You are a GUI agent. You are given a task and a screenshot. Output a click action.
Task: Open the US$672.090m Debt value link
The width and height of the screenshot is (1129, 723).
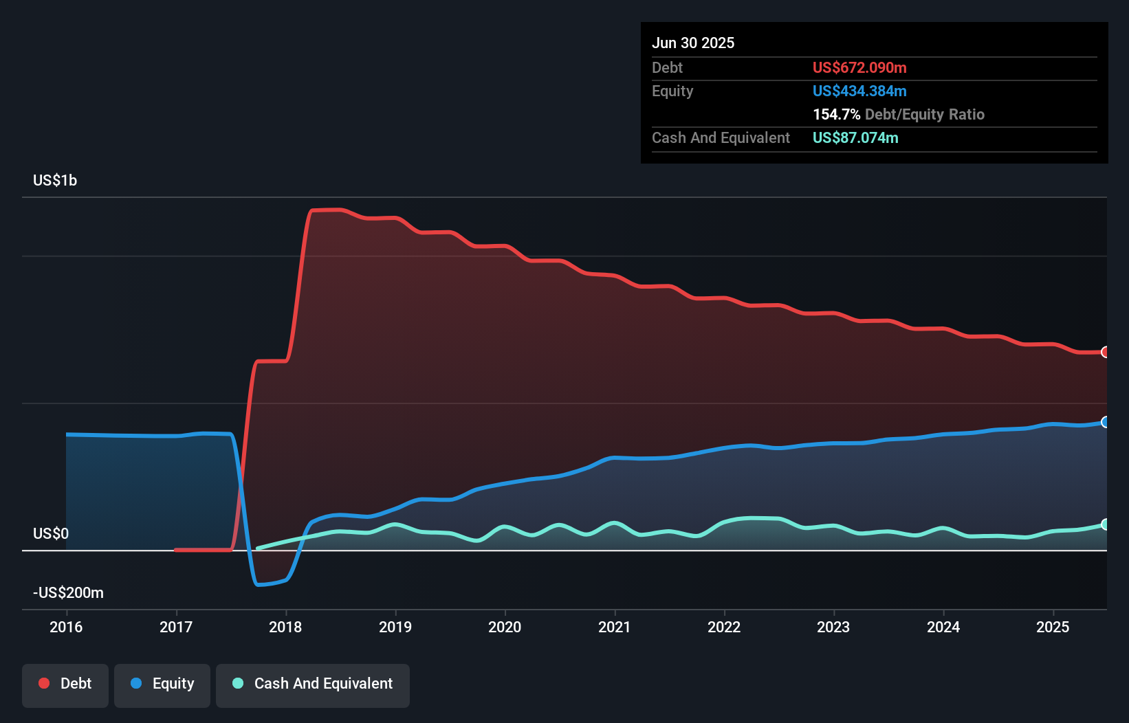(x=859, y=67)
